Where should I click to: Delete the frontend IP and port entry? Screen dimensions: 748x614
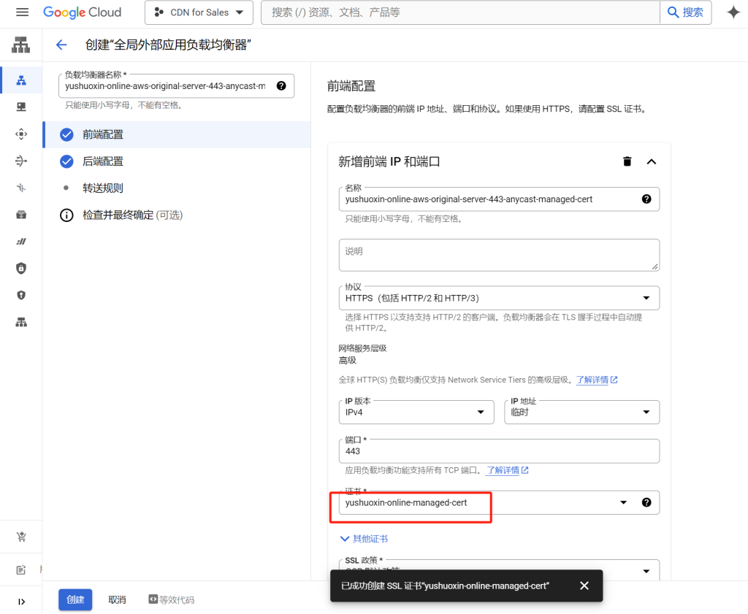coord(627,161)
